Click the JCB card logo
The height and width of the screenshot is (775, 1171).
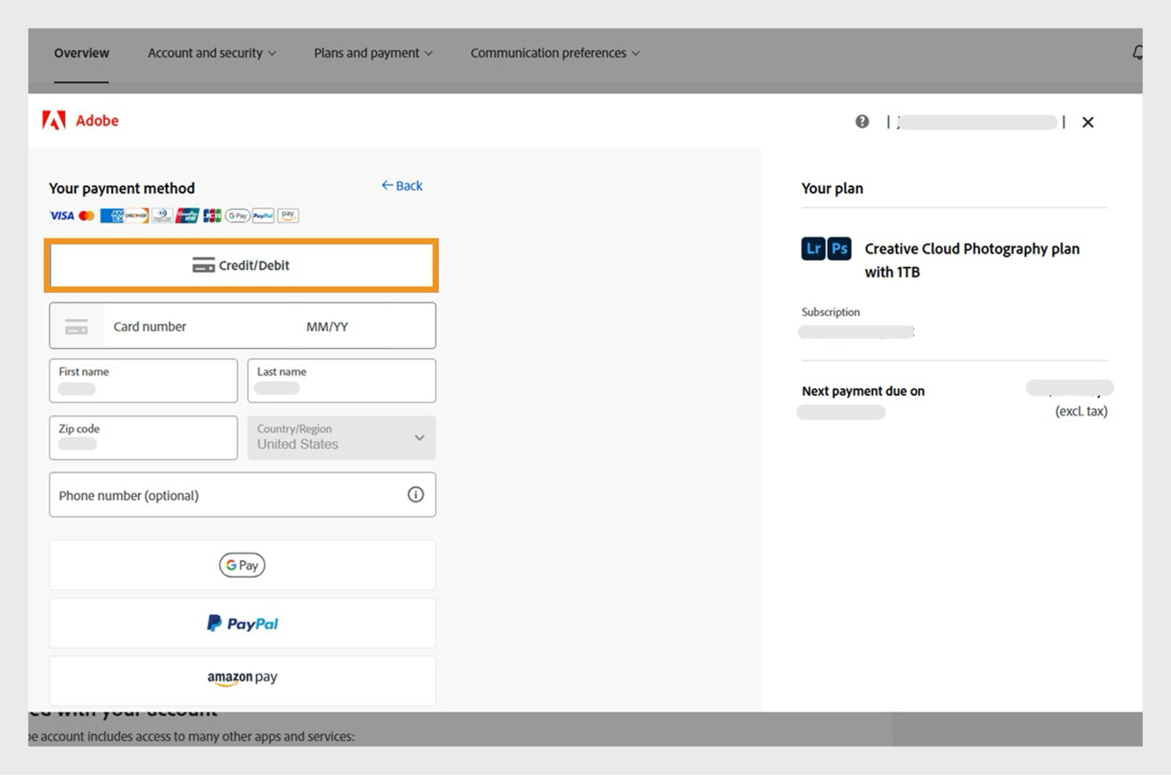[212, 216]
